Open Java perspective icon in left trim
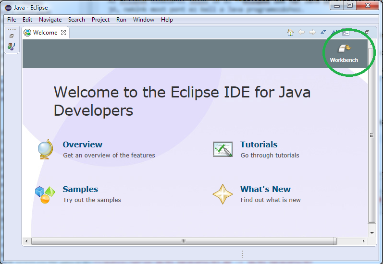383x264 pixels. pos(11,46)
